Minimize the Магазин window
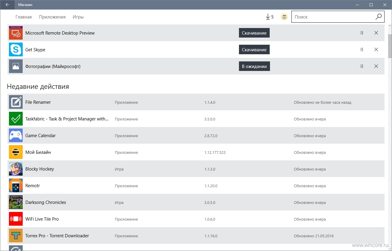The height and width of the screenshot is (251, 392). [x=358, y=5]
